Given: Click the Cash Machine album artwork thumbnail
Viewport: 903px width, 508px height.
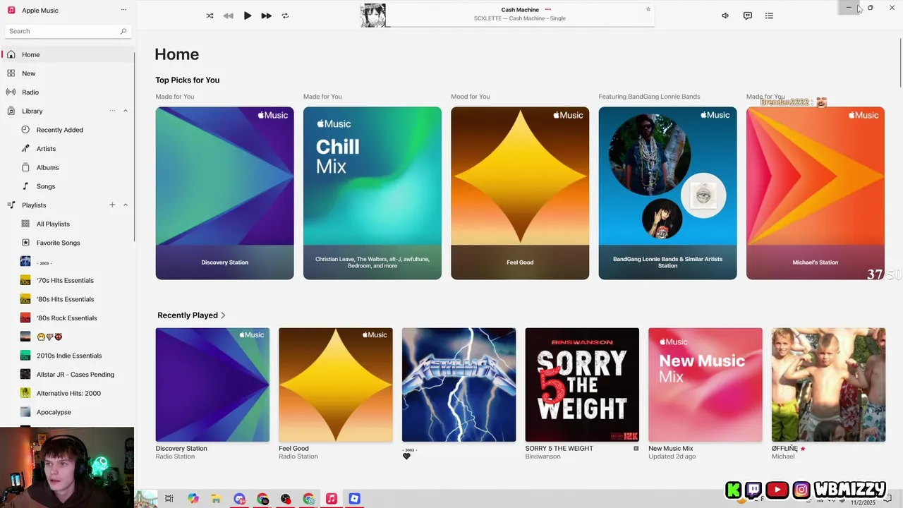Looking at the screenshot, I should click(x=373, y=16).
